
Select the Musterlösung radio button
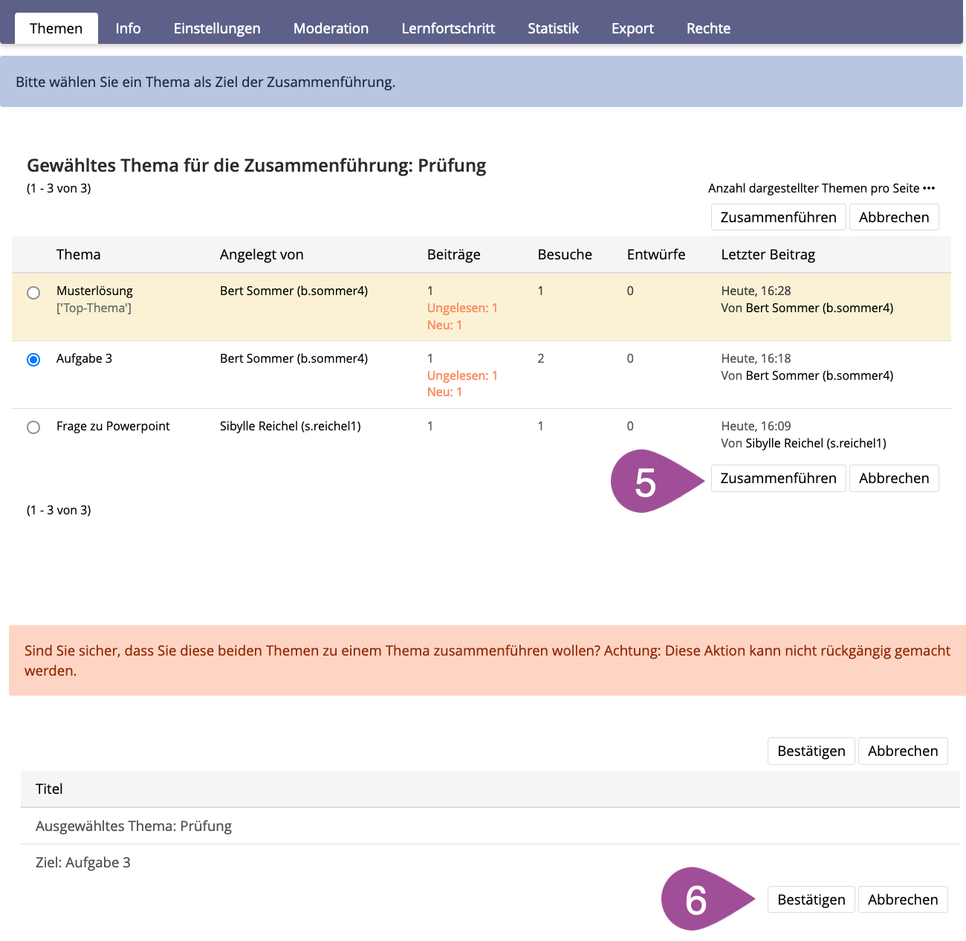(x=33, y=293)
